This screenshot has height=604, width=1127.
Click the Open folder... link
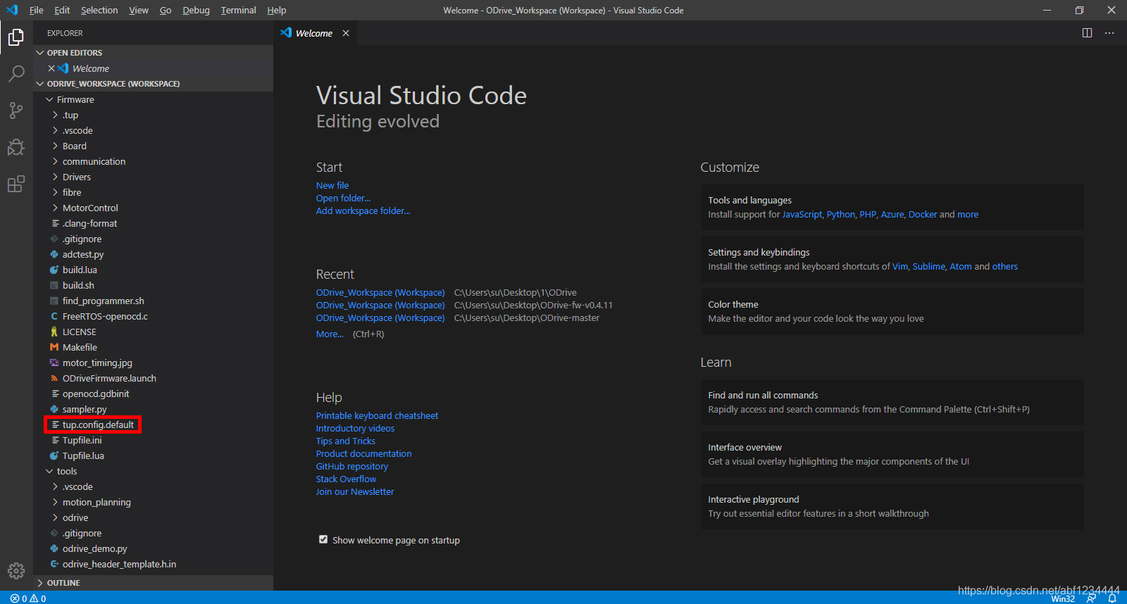coord(343,198)
